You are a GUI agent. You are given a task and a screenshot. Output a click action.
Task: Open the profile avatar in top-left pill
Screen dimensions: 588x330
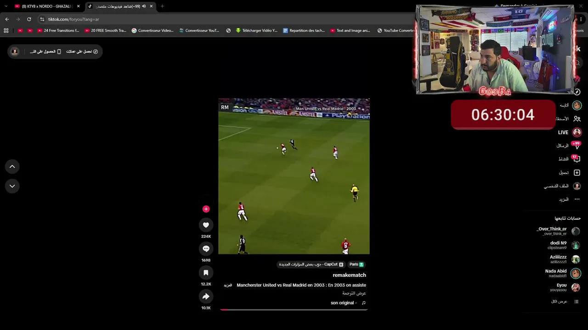(15, 52)
